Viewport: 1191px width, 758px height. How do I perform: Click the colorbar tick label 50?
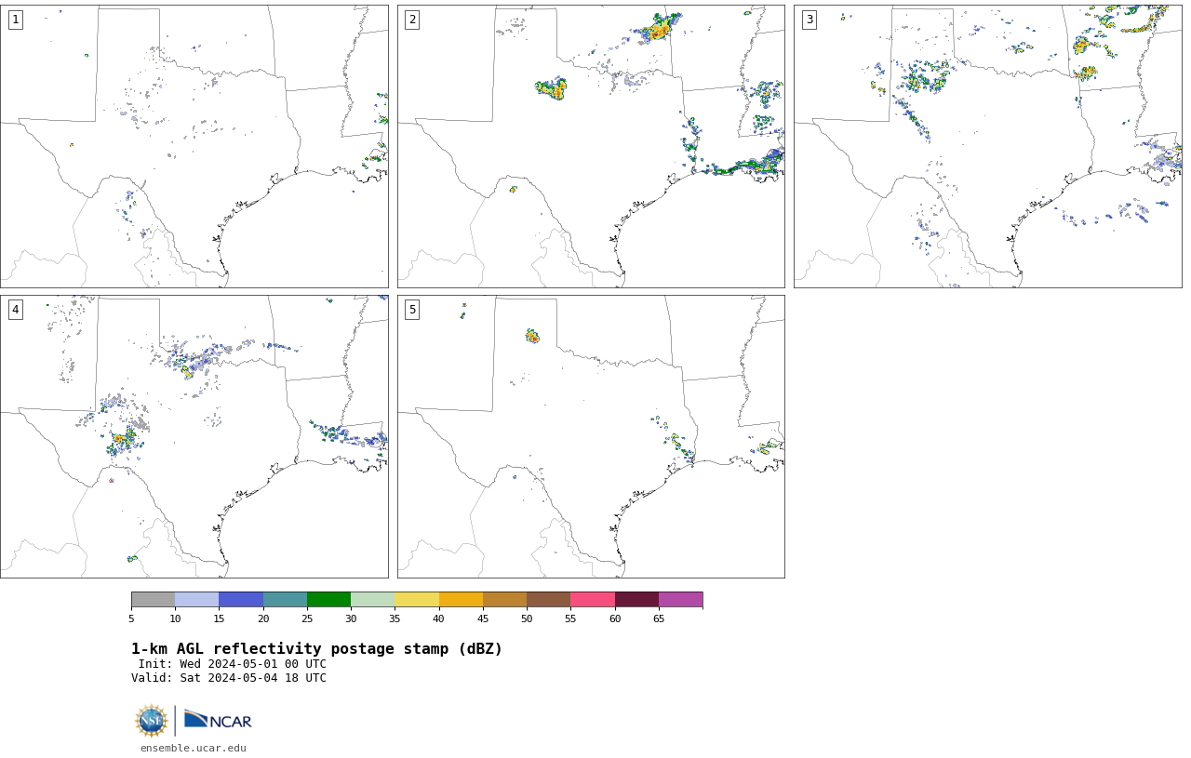(527, 618)
